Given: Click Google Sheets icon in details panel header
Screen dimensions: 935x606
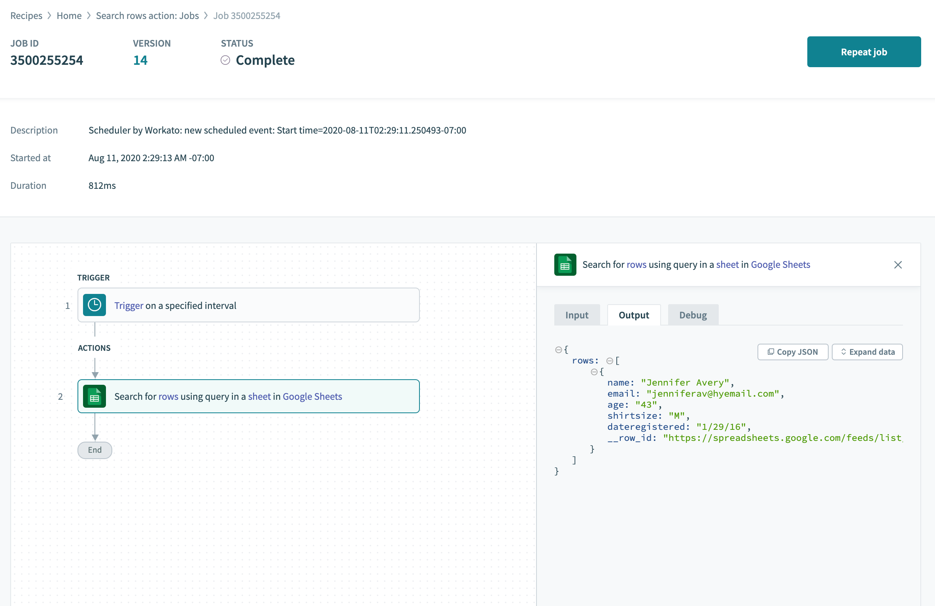Looking at the screenshot, I should 565,265.
